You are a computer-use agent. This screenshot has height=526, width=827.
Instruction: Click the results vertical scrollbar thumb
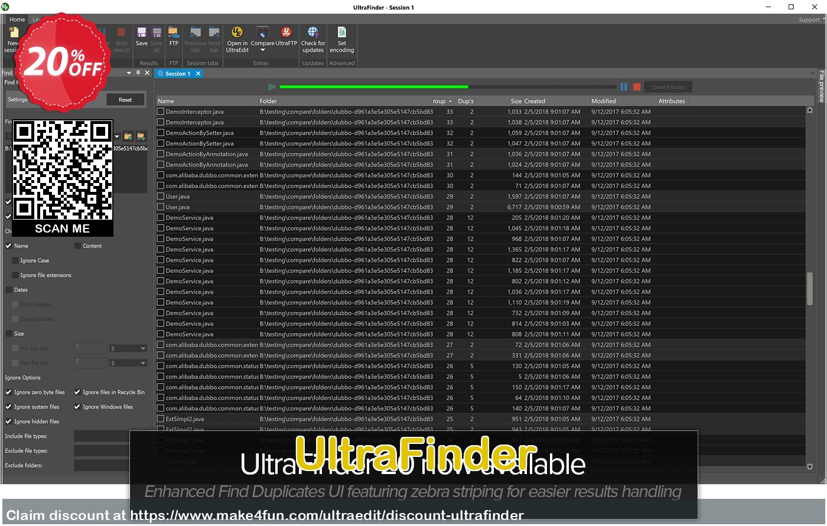pos(809,289)
